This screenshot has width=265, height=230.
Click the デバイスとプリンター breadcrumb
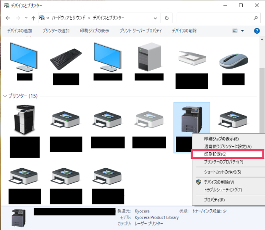point(109,18)
